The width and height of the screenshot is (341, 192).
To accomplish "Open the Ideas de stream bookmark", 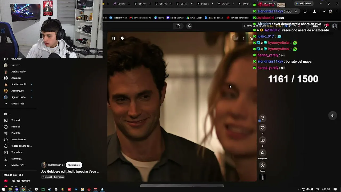I will (214, 18).
